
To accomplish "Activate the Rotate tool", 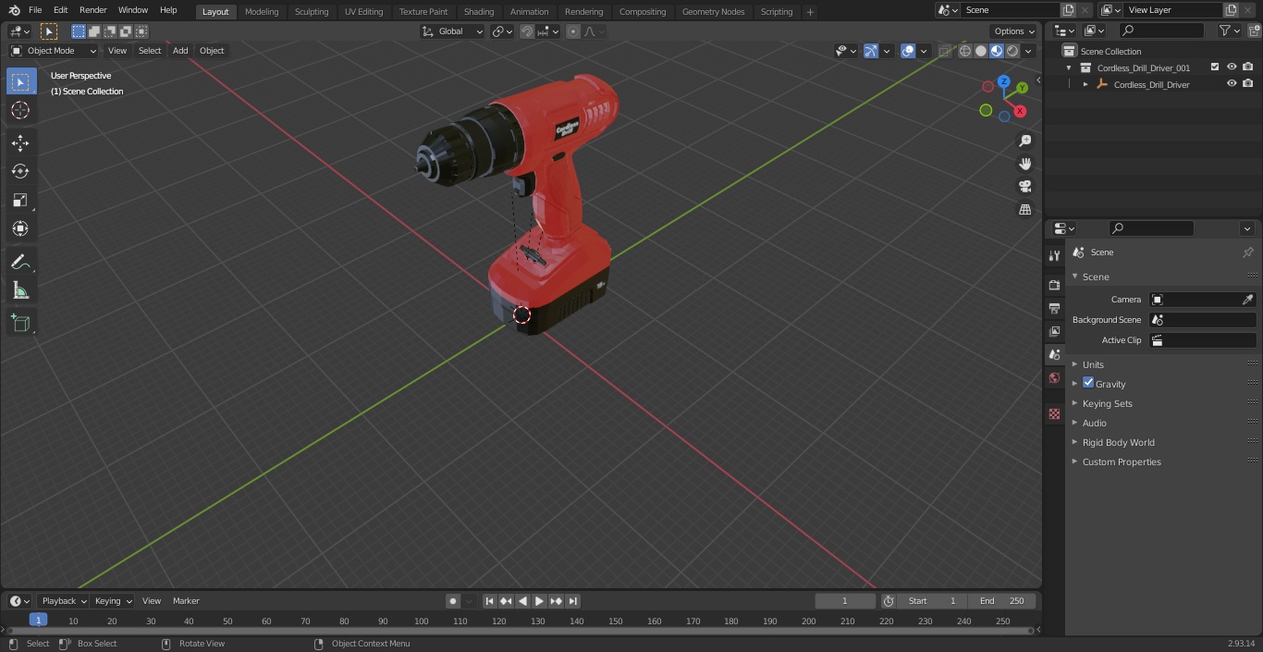I will point(20,171).
